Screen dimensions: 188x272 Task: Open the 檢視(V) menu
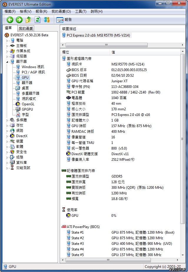(25, 12)
